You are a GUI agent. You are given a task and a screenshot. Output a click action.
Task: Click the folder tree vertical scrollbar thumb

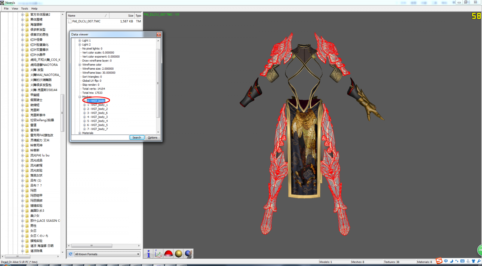[62, 113]
